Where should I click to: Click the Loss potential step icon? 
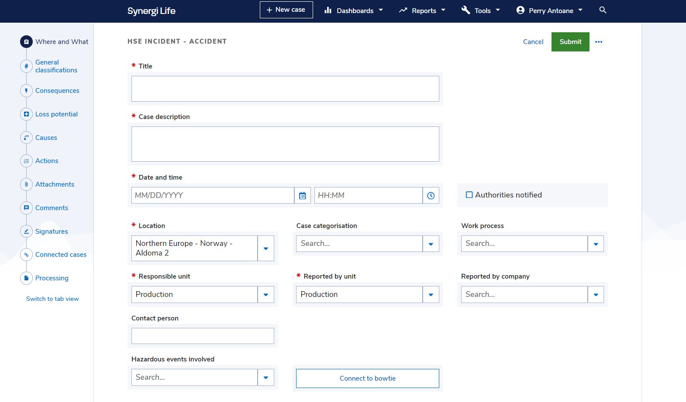click(26, 114)
